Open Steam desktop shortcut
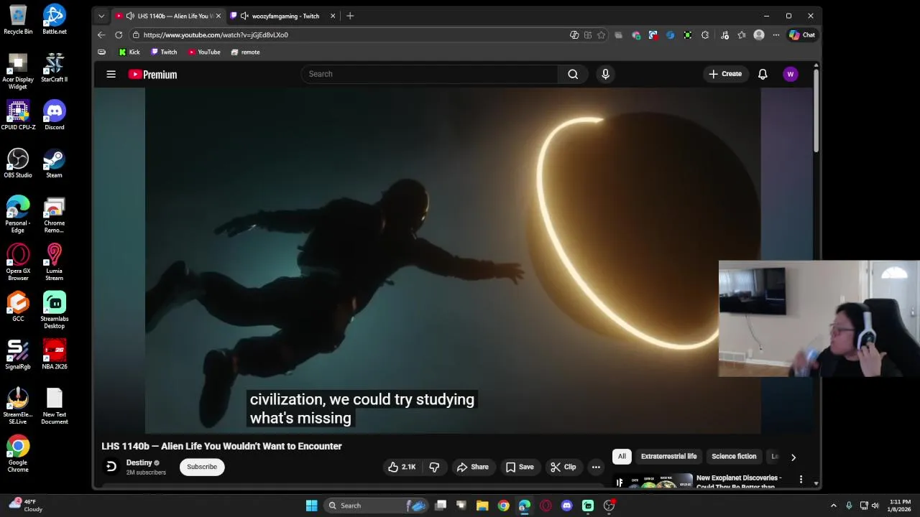 [54, 164]
